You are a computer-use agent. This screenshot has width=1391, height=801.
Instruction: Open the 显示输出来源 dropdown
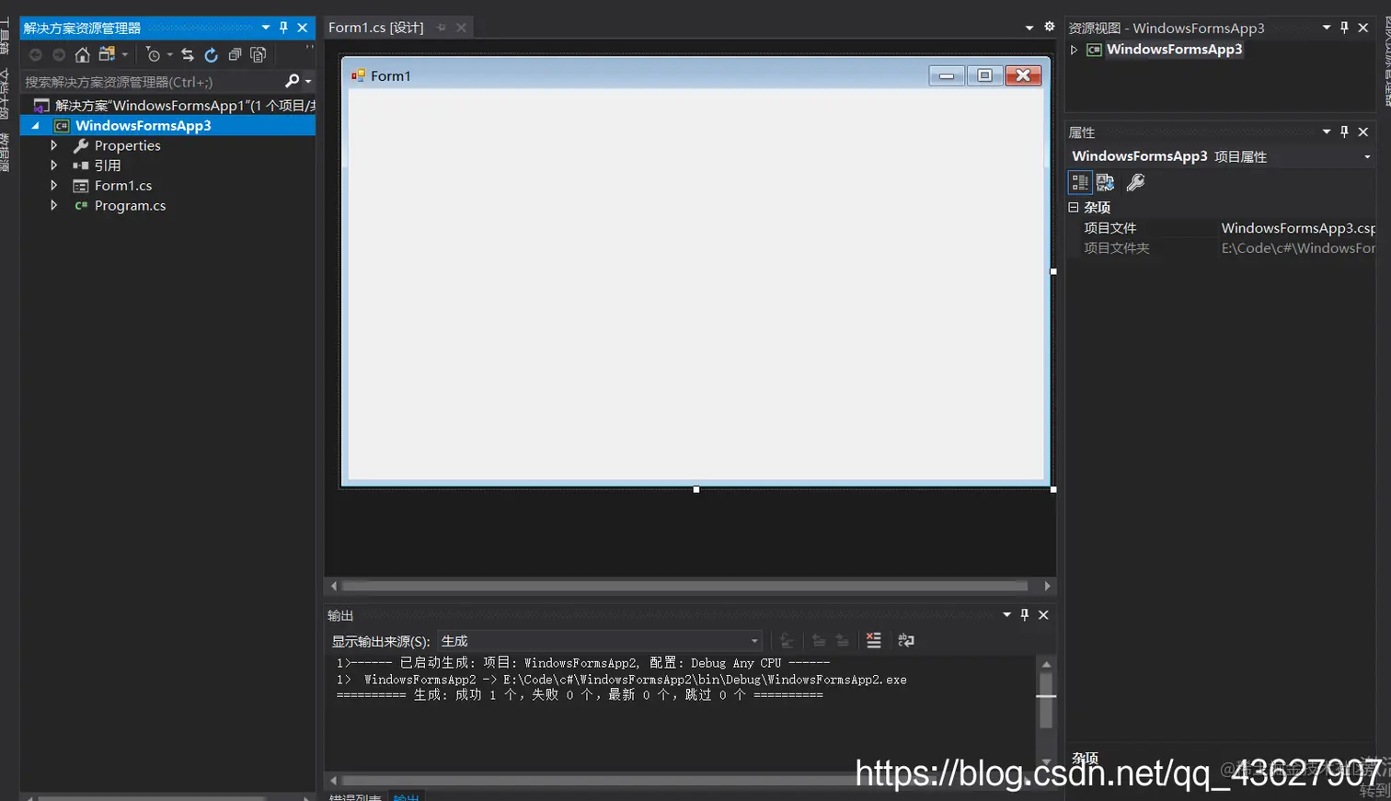(x=753, y=640)
